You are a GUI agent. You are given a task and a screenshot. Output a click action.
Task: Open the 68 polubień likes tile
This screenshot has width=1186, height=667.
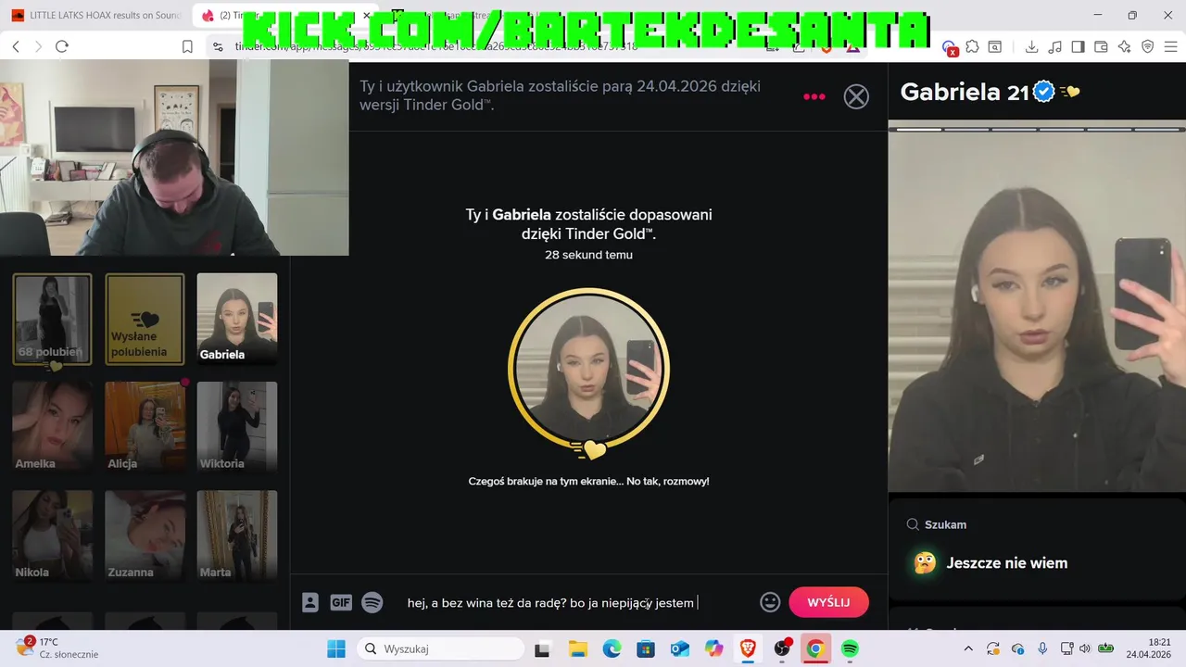coord(52,319)
